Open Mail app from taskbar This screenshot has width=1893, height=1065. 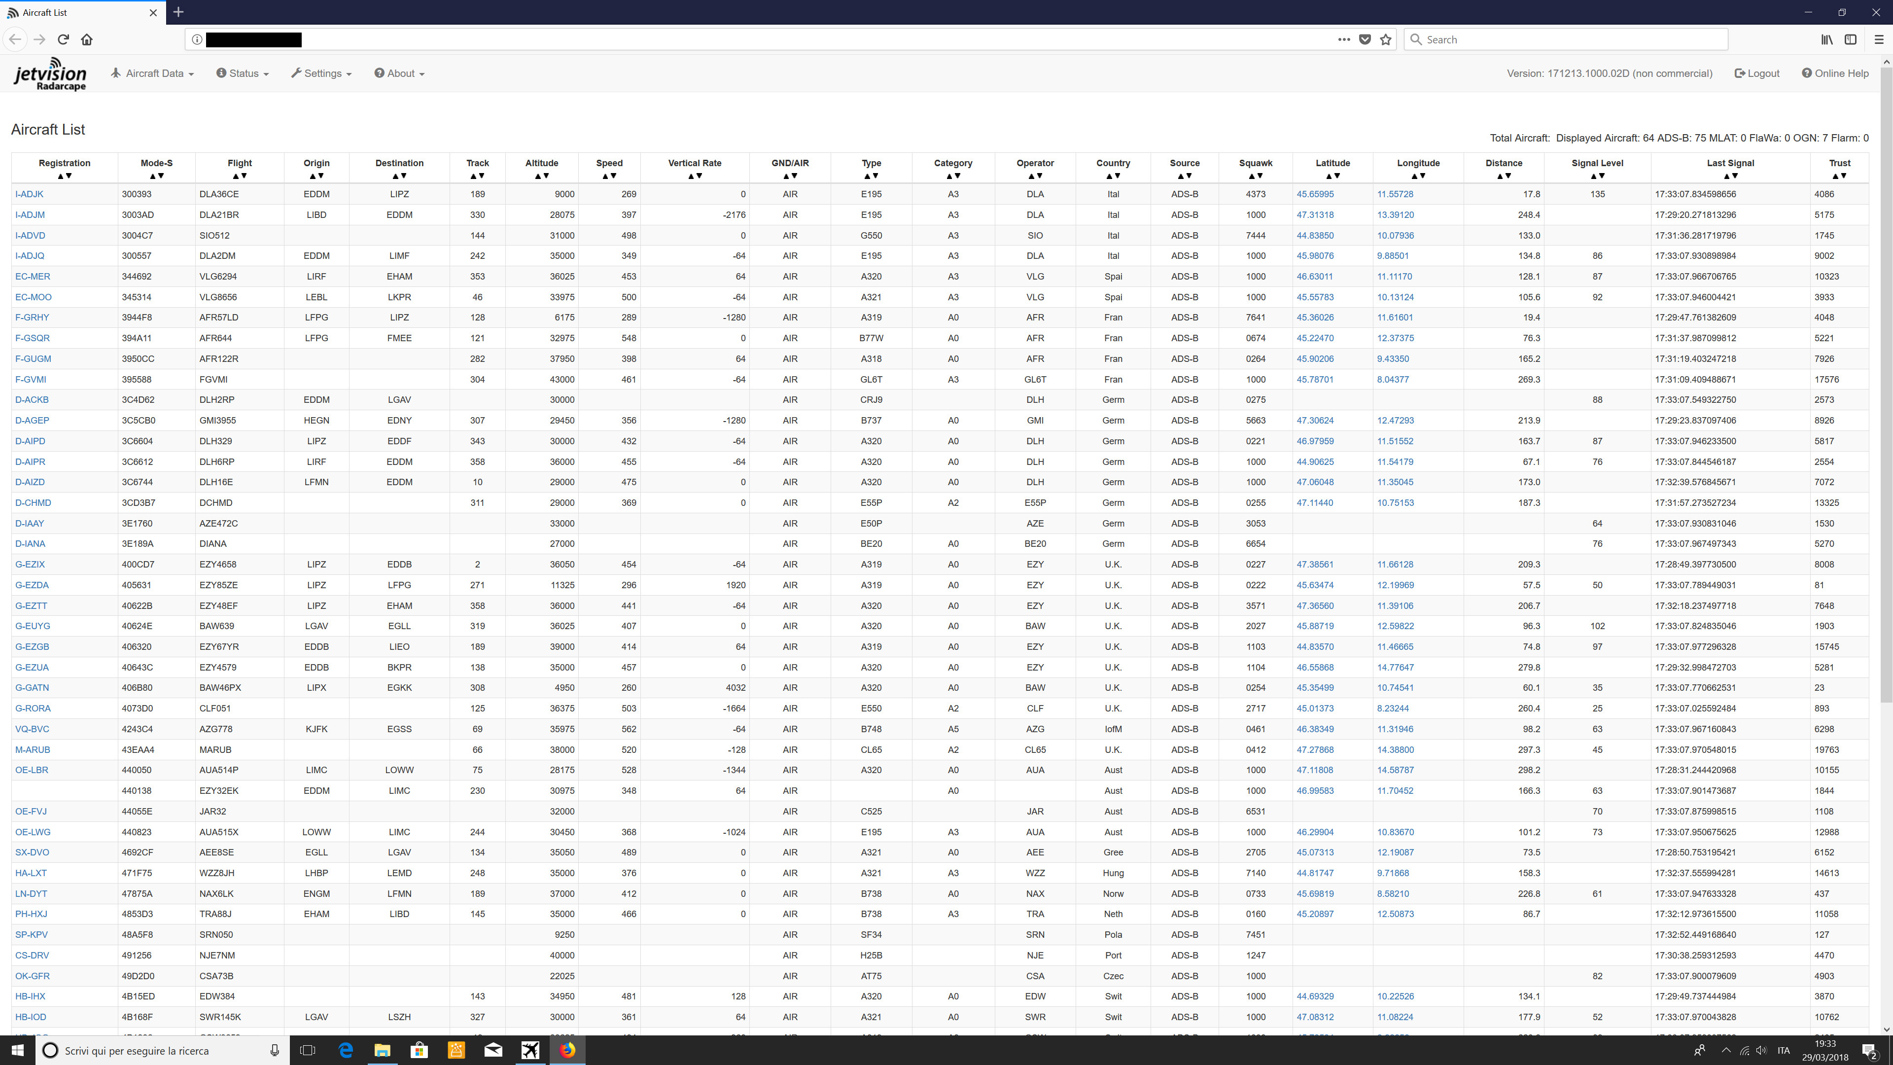493,1051
